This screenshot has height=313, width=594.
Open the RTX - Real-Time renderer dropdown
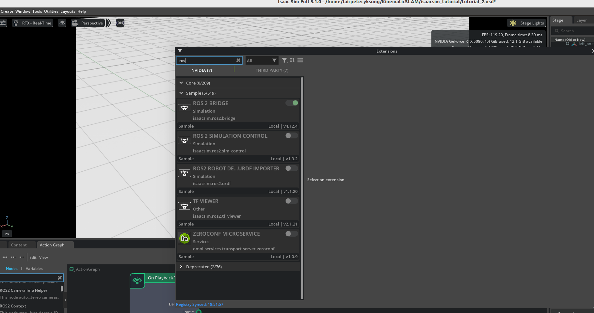point(33,23)
